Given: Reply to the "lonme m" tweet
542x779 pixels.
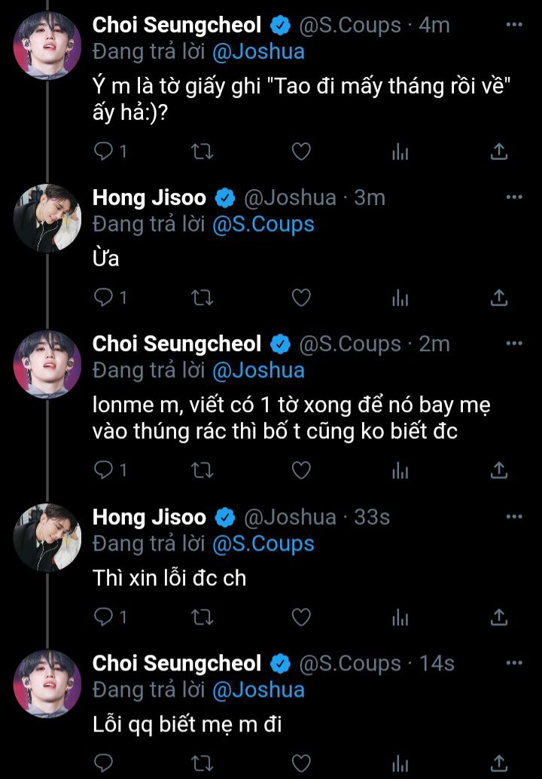Looking at the screenshot, I should (x=103, y=471).
